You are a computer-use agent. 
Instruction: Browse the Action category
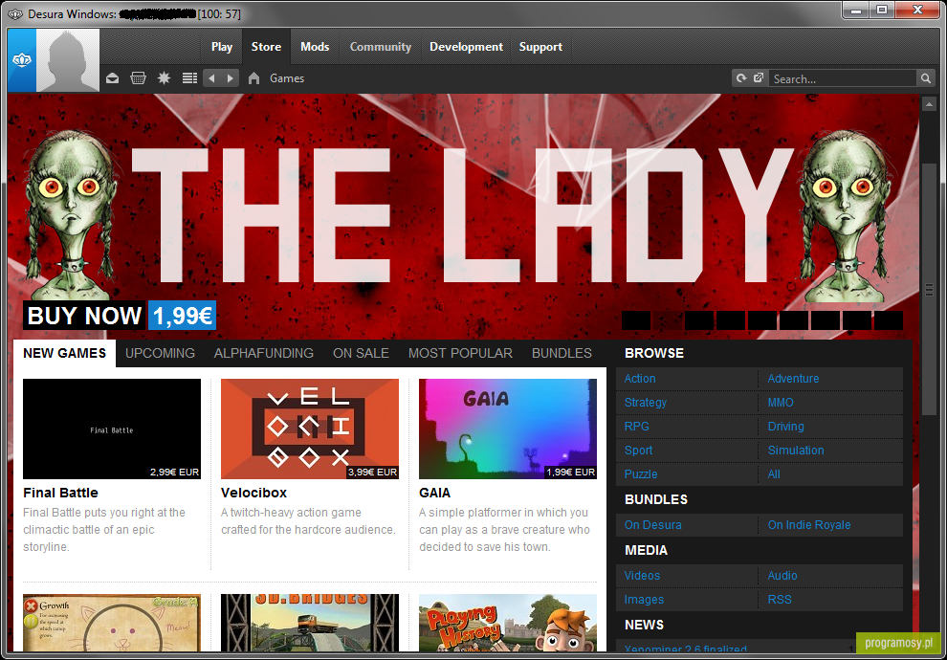click(x=640, y=379)
